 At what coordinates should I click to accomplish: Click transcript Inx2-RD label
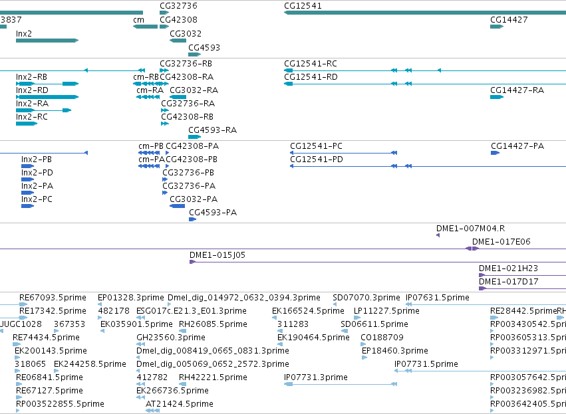click(32, 90)
